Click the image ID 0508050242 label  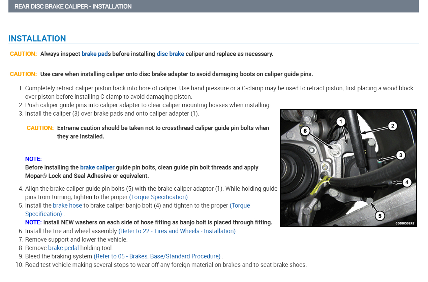(x=405, y=223)
